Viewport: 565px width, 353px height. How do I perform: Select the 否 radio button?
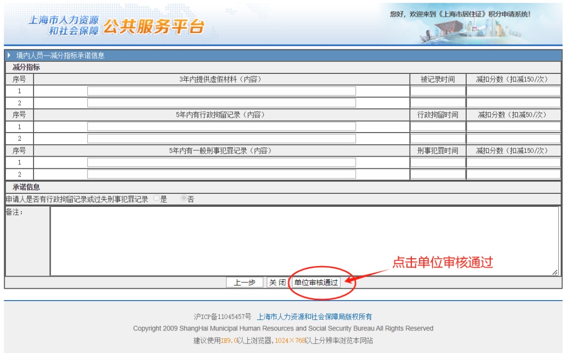183,199
